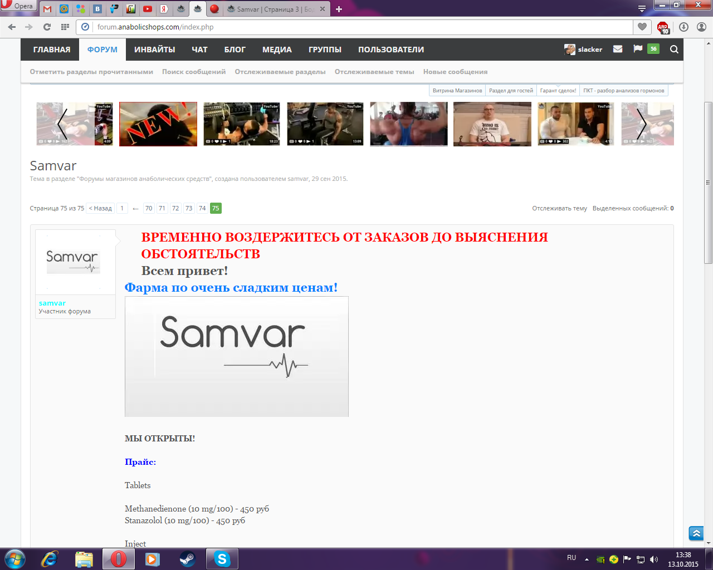
Task: Open the ИНВАЙТЫ section
Action: [155, 50]
